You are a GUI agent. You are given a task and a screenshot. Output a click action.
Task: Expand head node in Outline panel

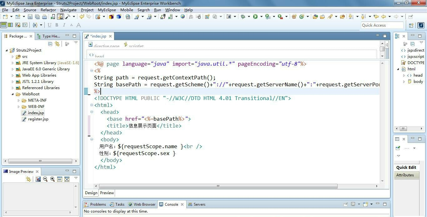(x=404, y=75)
